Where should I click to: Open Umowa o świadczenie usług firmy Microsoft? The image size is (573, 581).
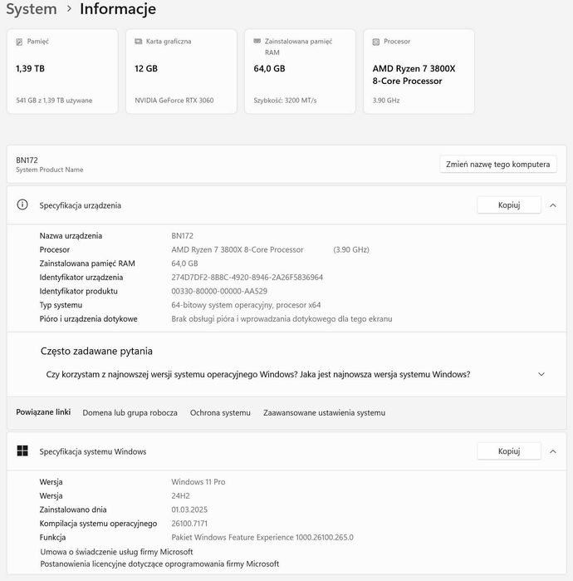tap(116, 551)
